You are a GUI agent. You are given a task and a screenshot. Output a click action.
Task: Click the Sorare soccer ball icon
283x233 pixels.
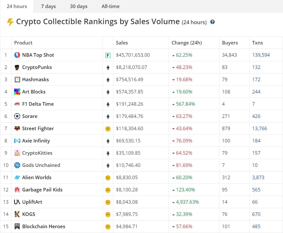pyautogui.click(x=17, y=116)
